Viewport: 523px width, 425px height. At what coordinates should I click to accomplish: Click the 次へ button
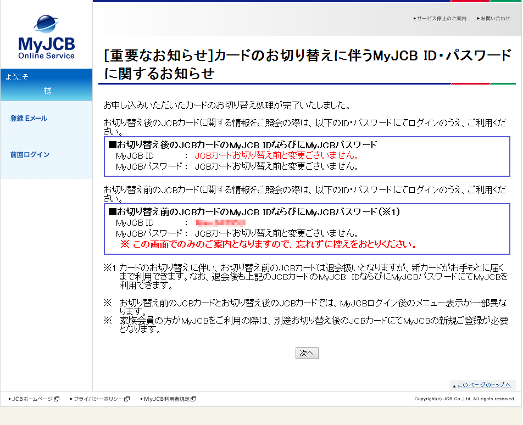coord(307,353)
